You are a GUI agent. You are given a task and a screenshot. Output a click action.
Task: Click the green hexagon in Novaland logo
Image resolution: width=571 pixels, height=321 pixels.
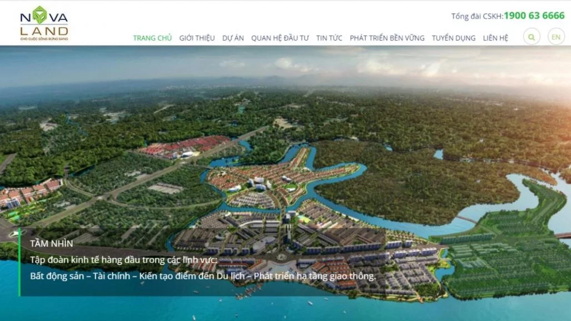(x=39, y=16)
